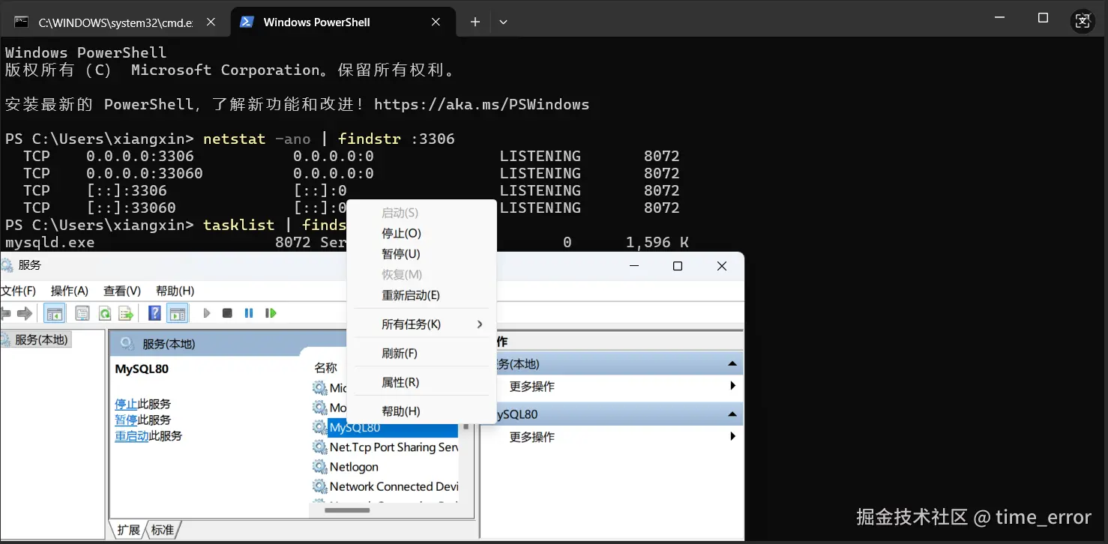Click the https://aka.ms/PSWindows URL in PowerShell
This screenshot has width=1108, height=544.
coord(481,104)
